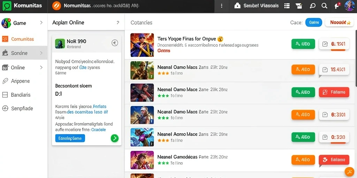The width and height of the screenshot is (357, 178).
Task: Open Senpfiade in the sidebar
Action: (22, 108)
